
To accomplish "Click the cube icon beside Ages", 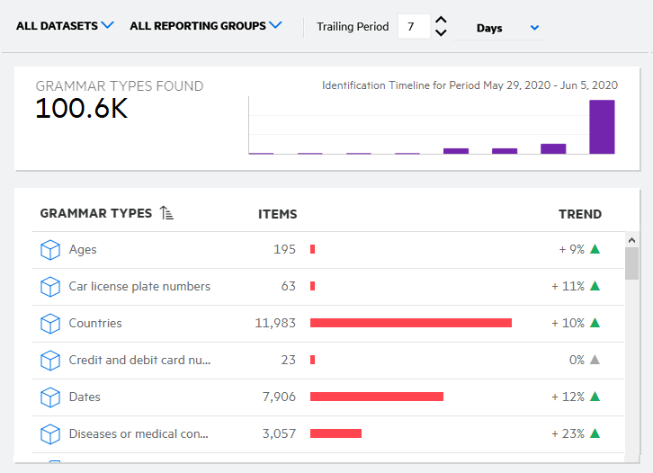I will (x=50, y=250).
